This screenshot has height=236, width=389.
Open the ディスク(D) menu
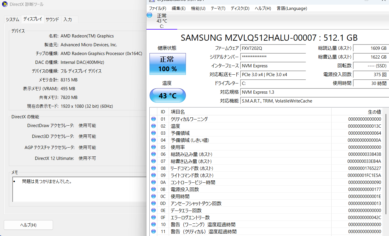240,8
